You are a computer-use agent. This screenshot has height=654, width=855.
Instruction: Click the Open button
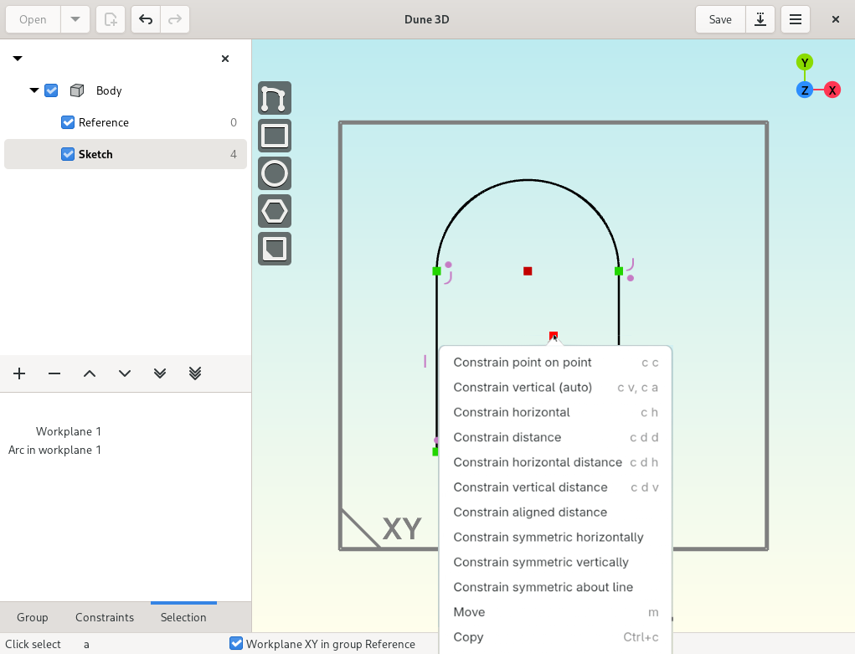click(33, 19)
